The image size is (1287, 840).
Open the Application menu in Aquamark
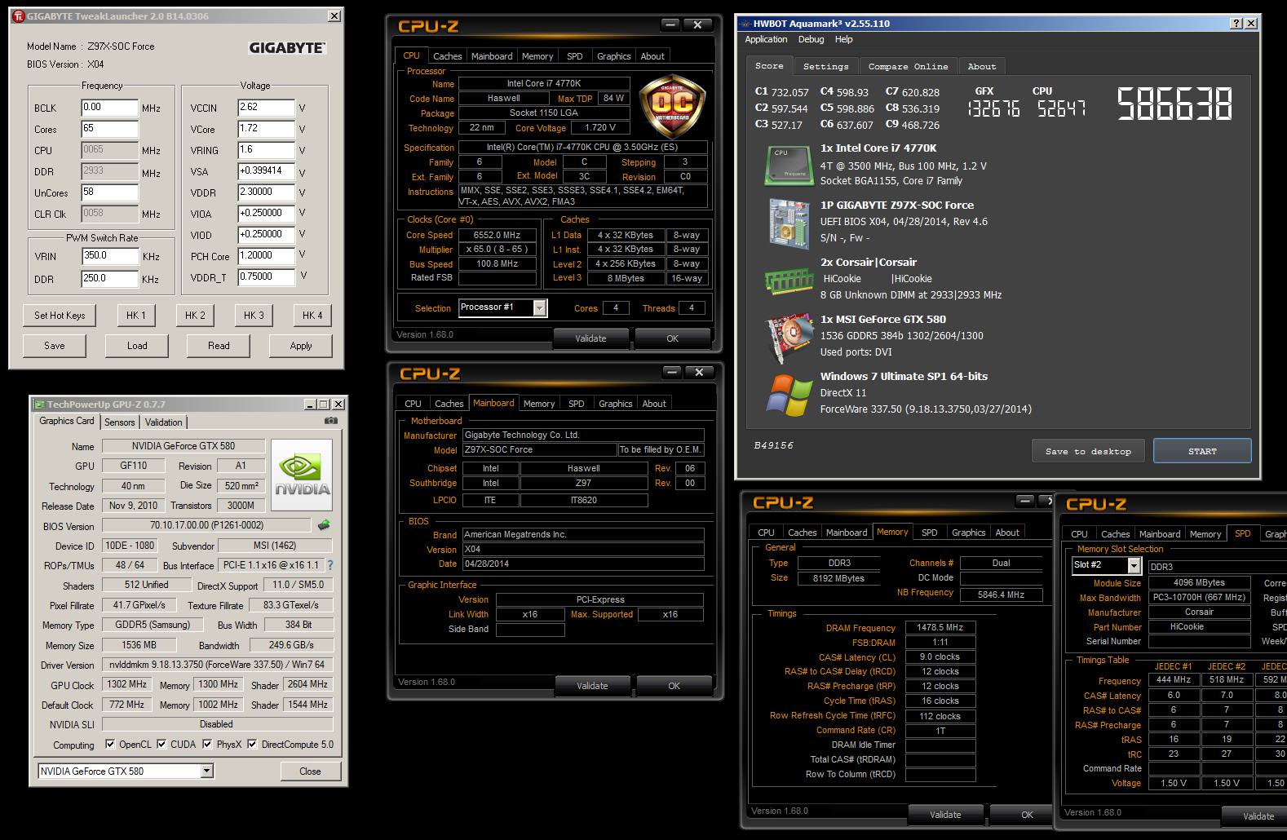[x=766, y=39]
